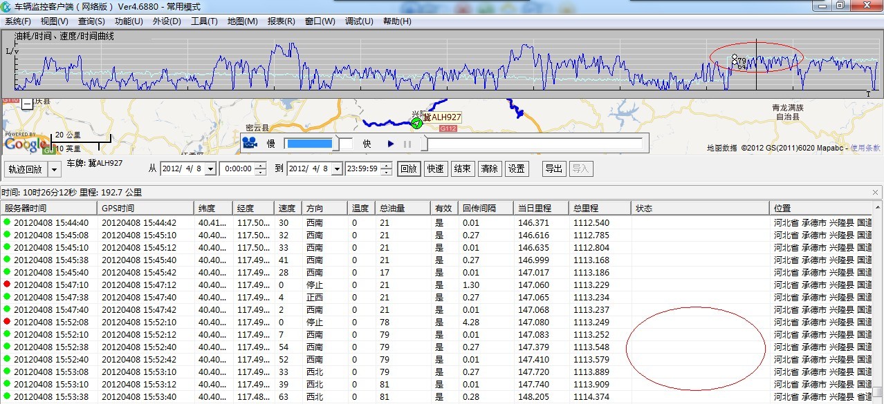This screenshot has width=884, height=404.
Task: Open the end date dropdown calendar
Action: click(x=337, y=169)
